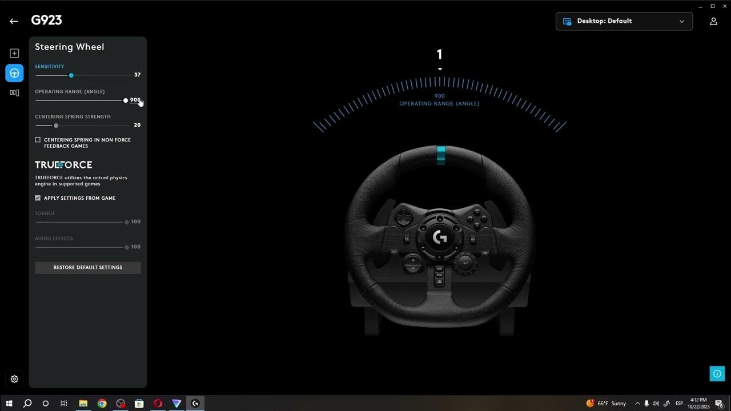
Task: Launch Google Chrome from the taskbar
Action: (x=102, y=403)
